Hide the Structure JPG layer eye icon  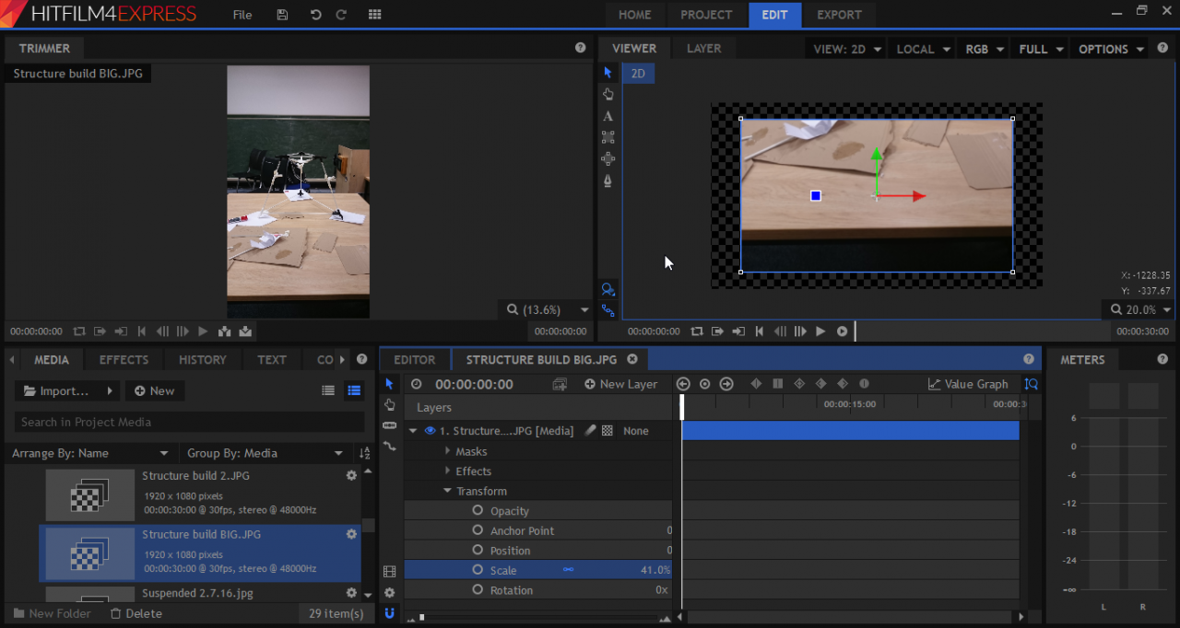click(430, 431)
